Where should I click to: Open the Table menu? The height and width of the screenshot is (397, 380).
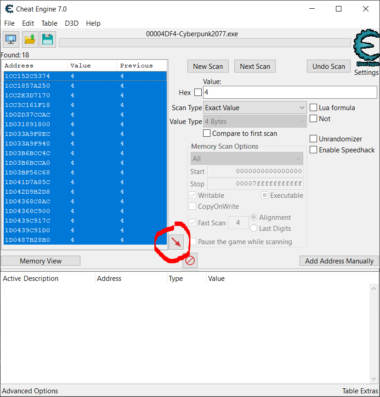49,23
